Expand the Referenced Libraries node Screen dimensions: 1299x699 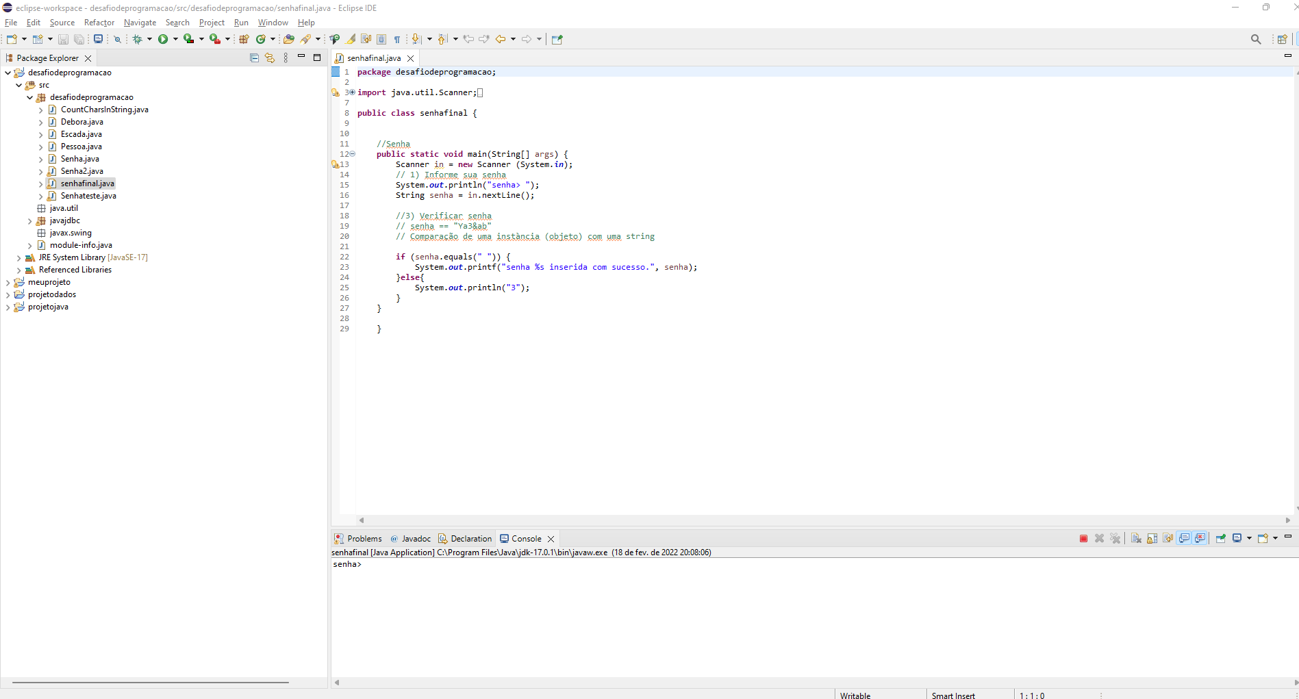click(18, 270)
